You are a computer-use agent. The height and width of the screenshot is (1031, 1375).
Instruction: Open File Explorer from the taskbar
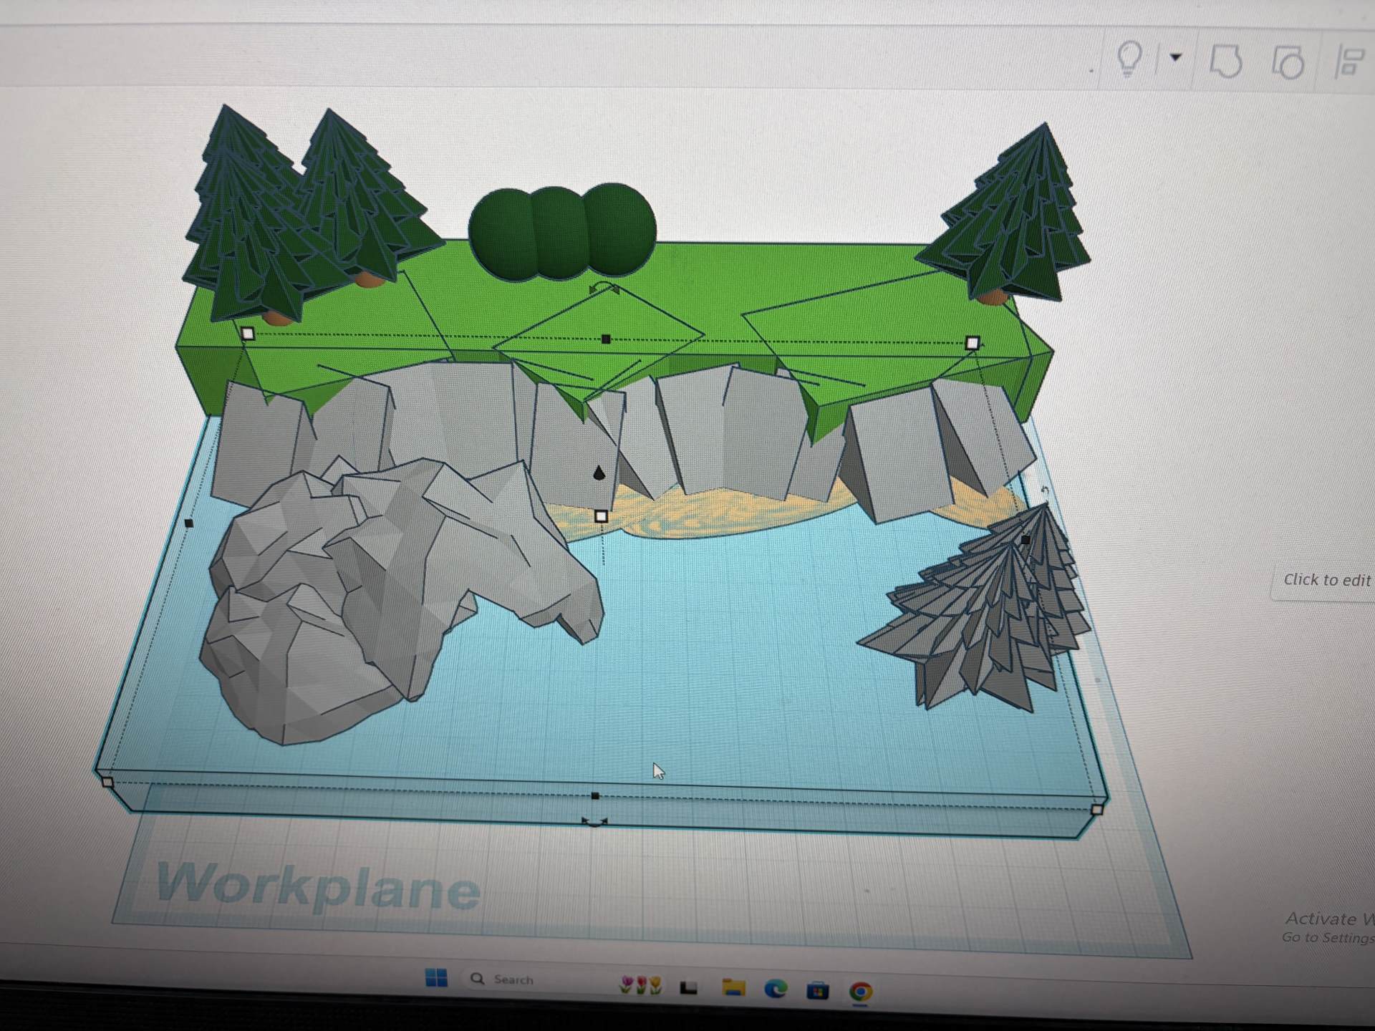point(733,988)
